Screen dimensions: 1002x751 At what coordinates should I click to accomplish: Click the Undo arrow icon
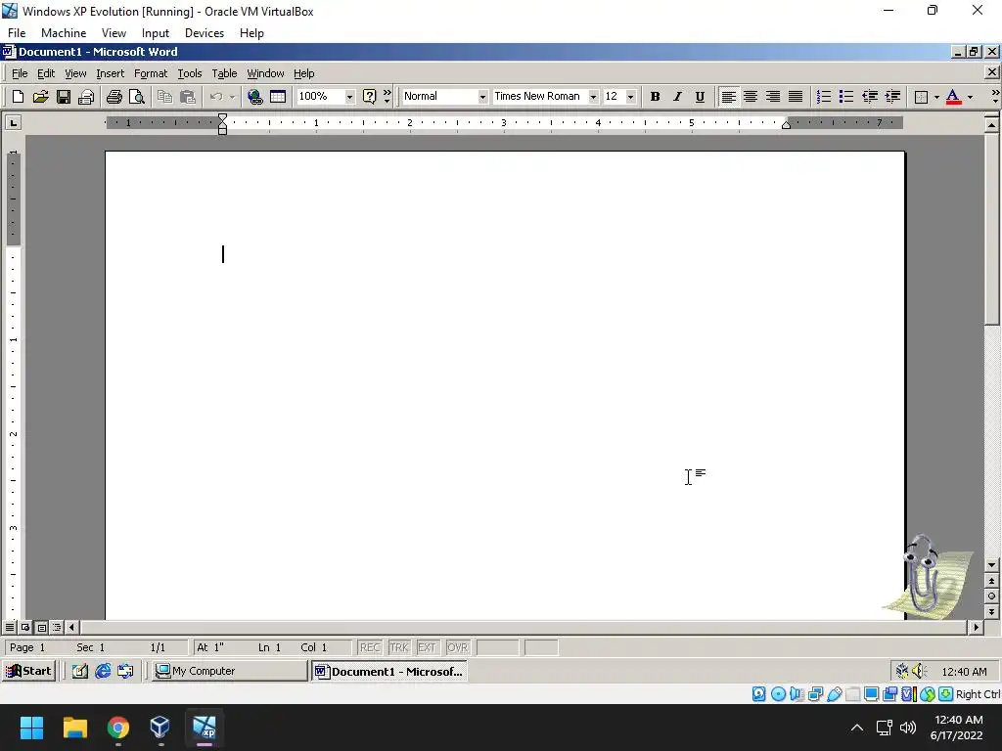[x=216, y=97]
